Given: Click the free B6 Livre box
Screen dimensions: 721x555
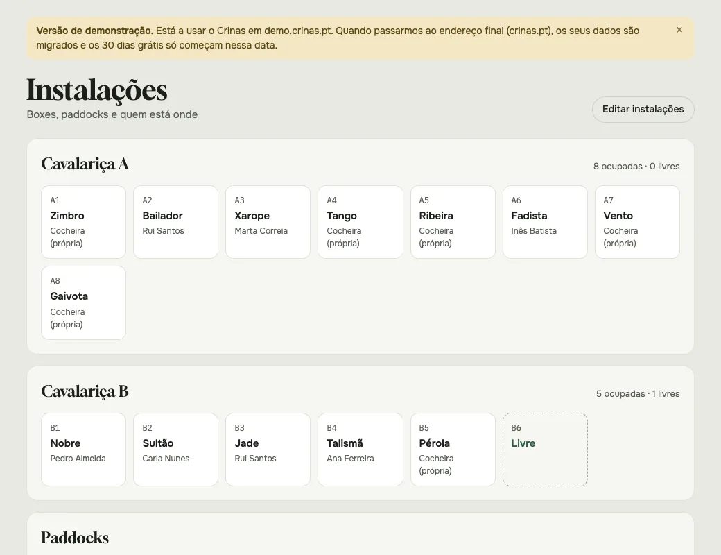Looking at the screenshot, I should [545, 450].
